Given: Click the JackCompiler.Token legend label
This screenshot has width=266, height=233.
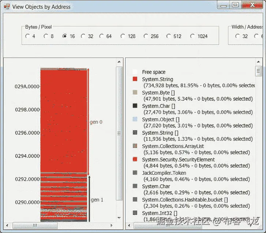Looking at the screenshot, I should [164, 173].
